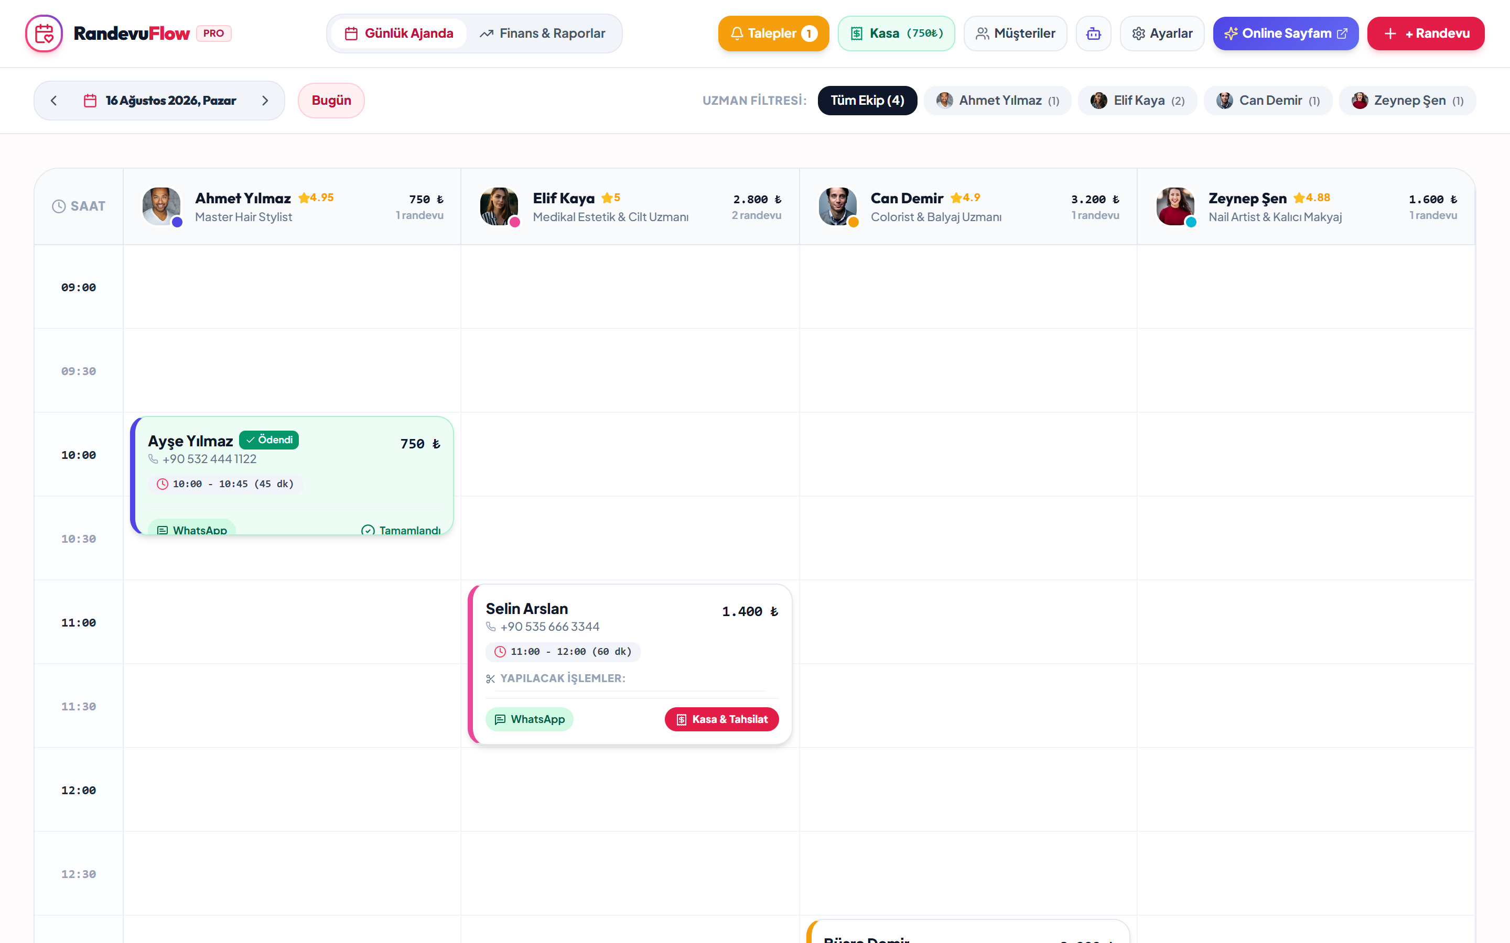This screenshot has height=943, width=1510.
Task: Click the 12:00 time slot label
Action: click(79, 791)
